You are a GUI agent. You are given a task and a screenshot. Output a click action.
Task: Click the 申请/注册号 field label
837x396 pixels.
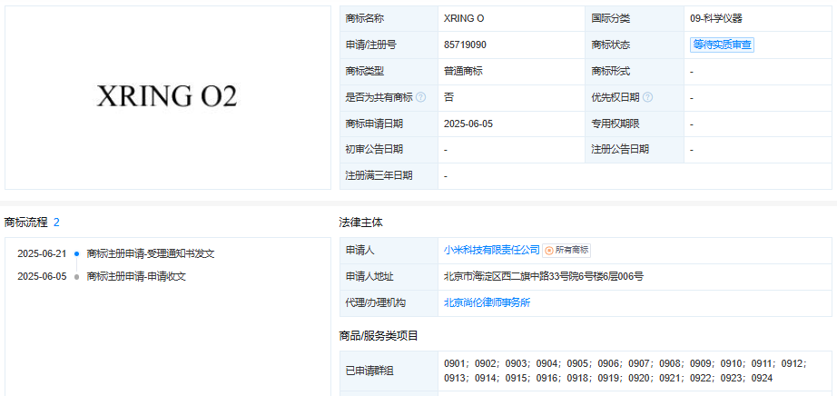pos(371,45)
